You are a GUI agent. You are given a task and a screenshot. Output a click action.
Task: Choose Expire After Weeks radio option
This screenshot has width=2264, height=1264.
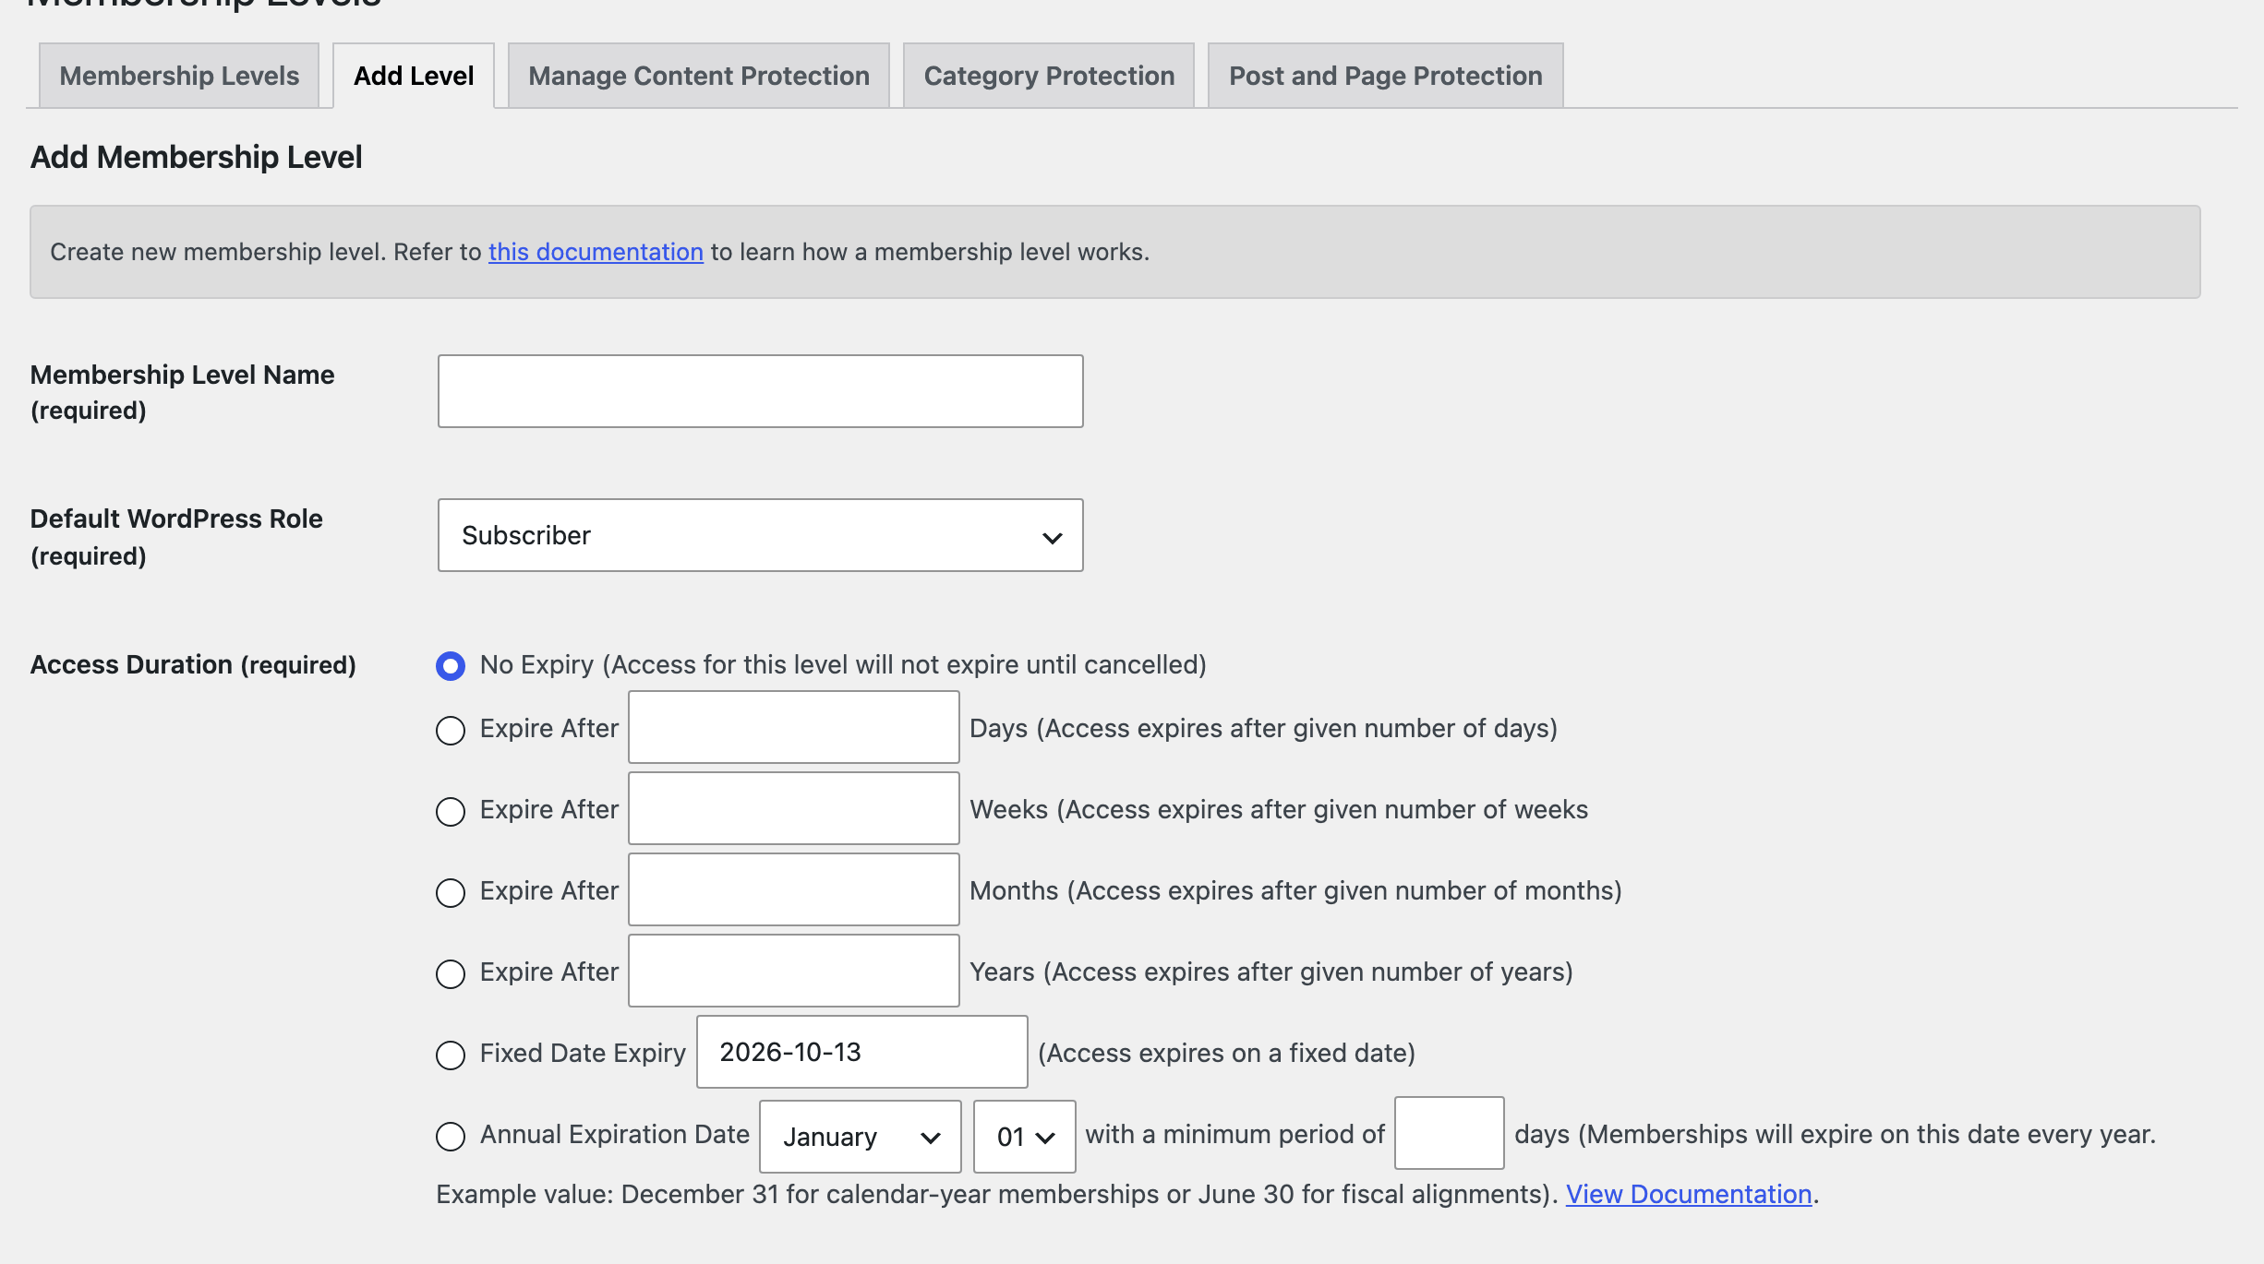pyautogui.click(x=451, y=811)
